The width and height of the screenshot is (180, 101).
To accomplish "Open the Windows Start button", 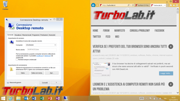I will [x=3, y=98].
